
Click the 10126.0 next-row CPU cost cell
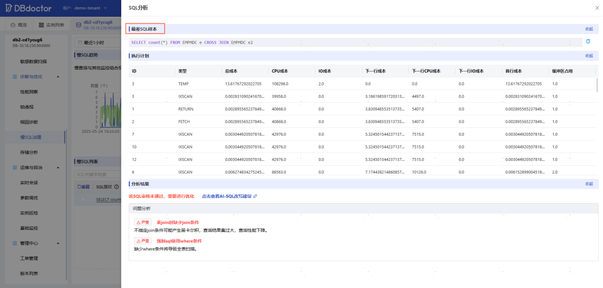tap(419, 172)
